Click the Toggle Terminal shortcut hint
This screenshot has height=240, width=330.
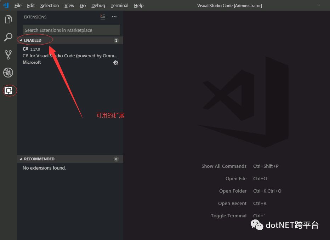pos(238,216)
